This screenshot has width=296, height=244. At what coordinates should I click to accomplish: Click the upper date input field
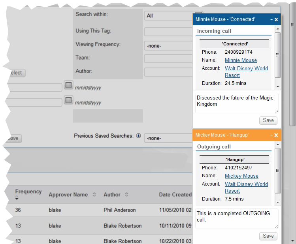coord(35,88)
